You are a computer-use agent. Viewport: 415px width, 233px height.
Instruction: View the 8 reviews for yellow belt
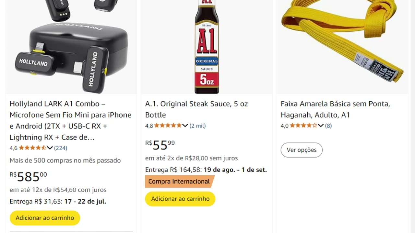[328, 126]
